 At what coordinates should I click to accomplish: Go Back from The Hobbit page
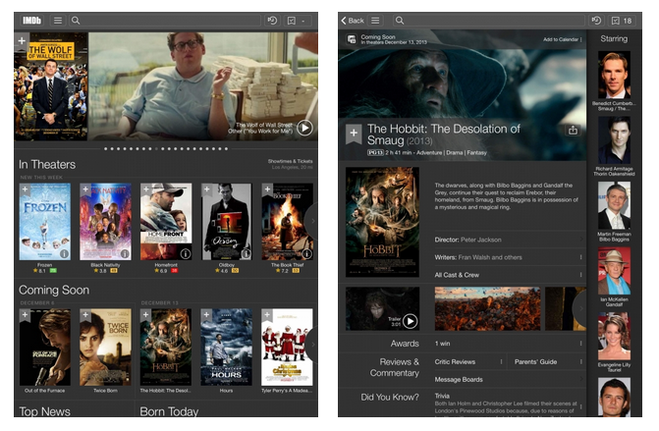[353, 21]
